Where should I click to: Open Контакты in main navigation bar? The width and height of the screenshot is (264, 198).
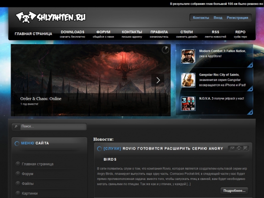(132, 34)
